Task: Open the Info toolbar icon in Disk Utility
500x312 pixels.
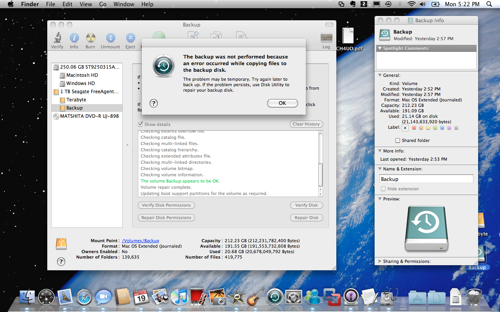Action: pos(74,40)
